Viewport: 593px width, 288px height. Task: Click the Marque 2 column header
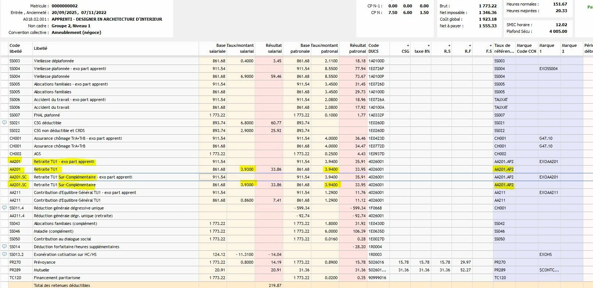click(x=572, y=48)
